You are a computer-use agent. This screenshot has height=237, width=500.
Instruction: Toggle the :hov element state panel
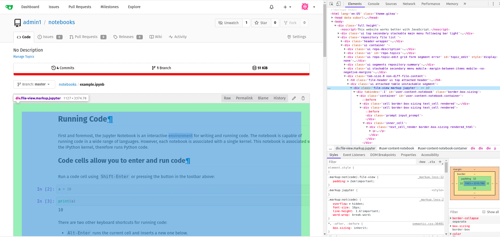422,162
